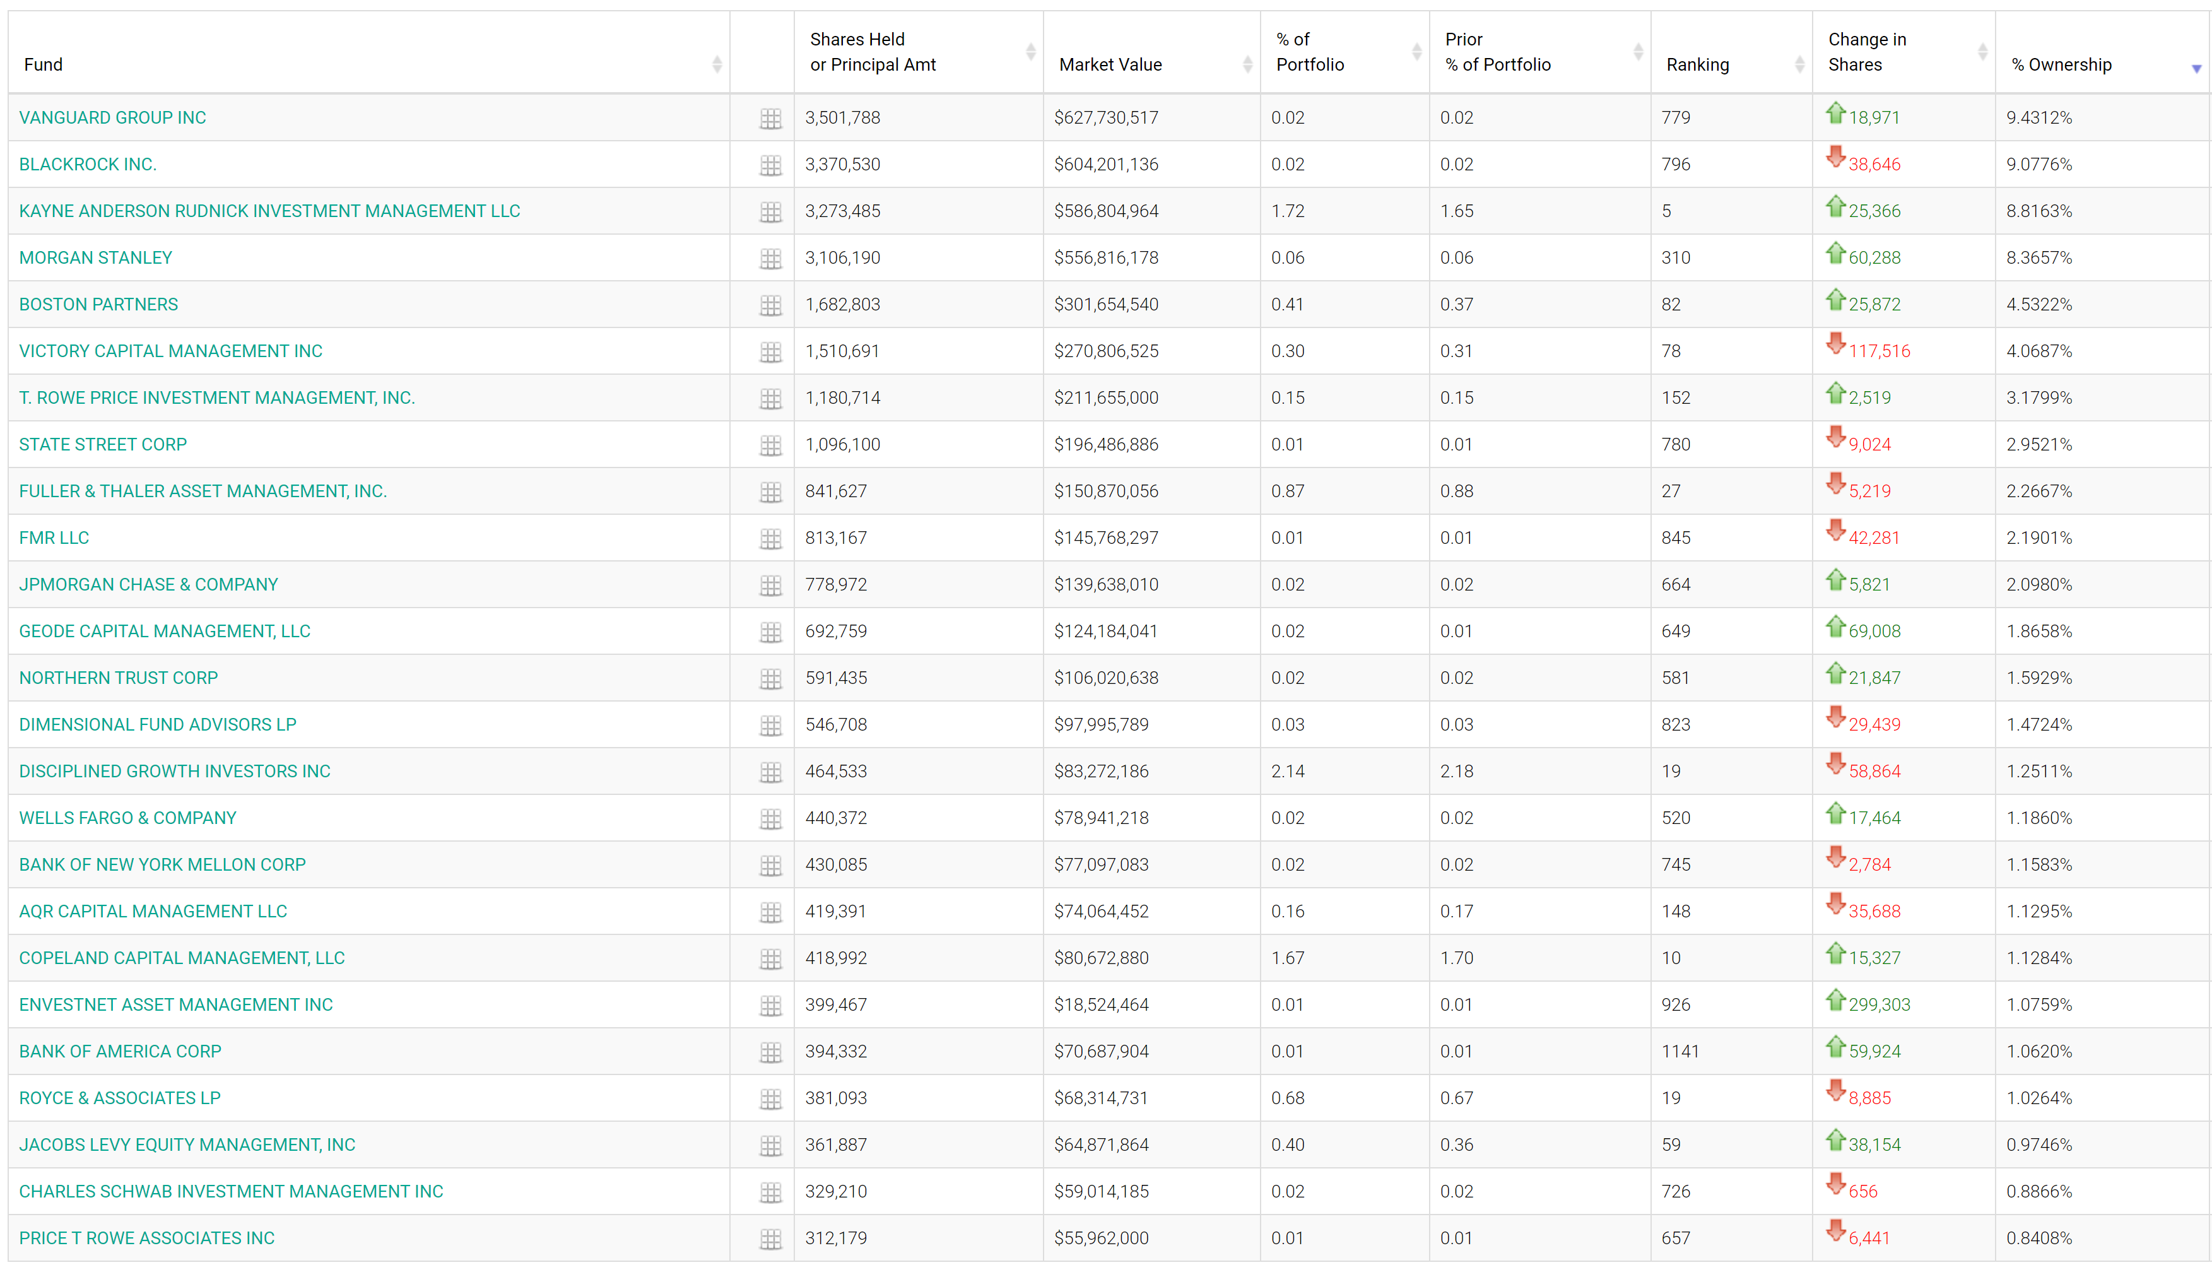This screenshot has height=1265, width=2212.
Task: Open VANGUARD GROUP INC fund link
Action: (x=112, y=117)
